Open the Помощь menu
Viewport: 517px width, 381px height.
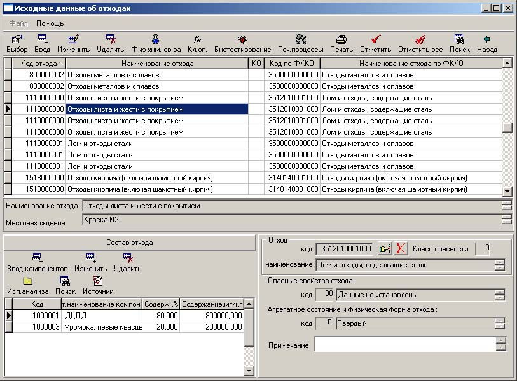tap(50, 23)
